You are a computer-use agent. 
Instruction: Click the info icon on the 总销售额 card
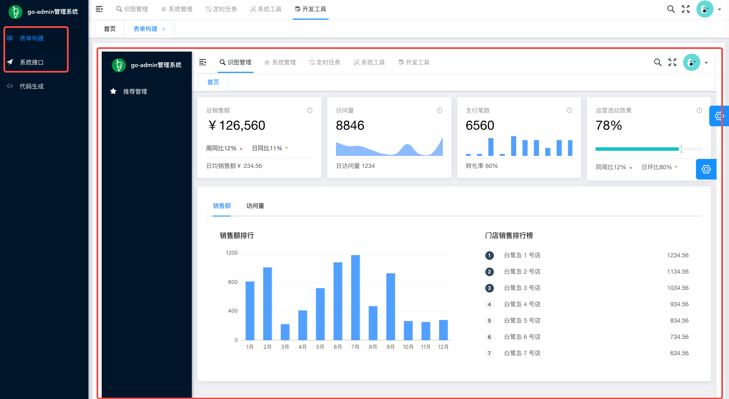pos(309,110)
